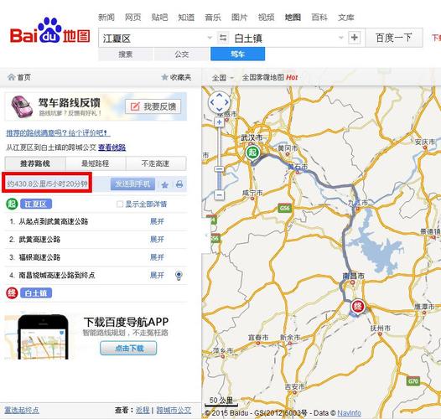Open 图片 in the top navigation
This screenshot has height=419, width=441.
239,18
